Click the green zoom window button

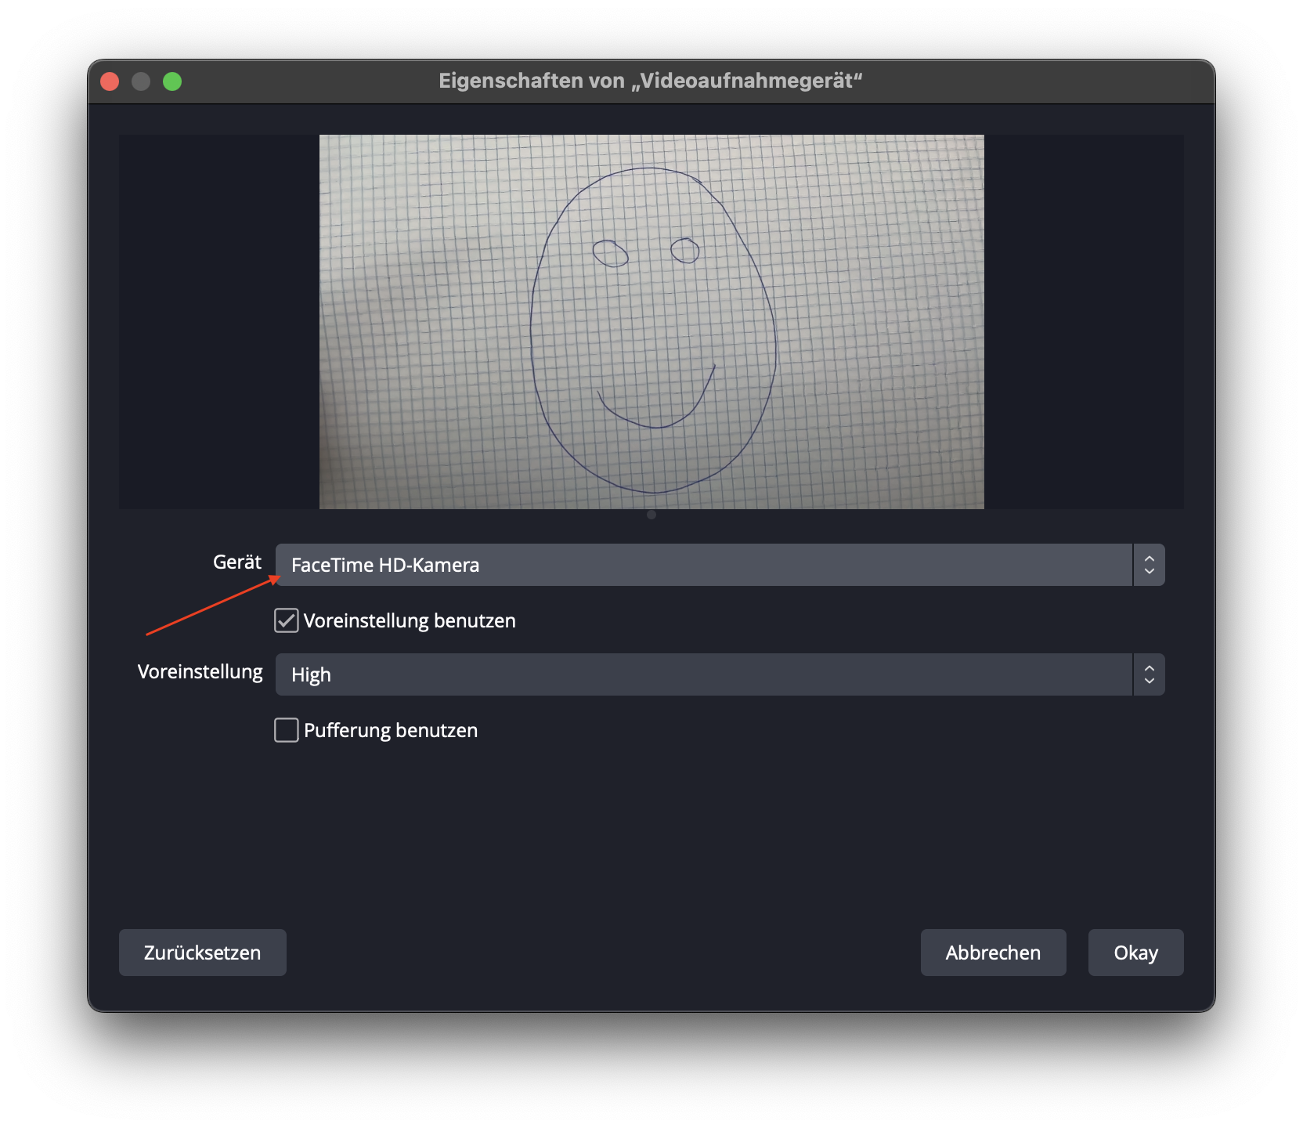[x=172, y=81]
